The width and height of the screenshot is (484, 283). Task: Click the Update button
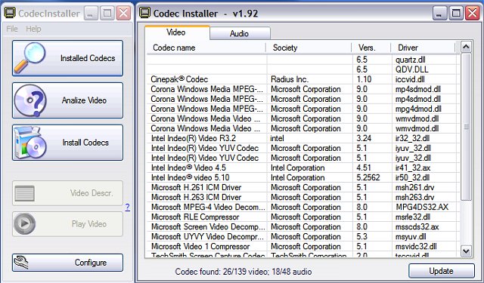(442, 271)
